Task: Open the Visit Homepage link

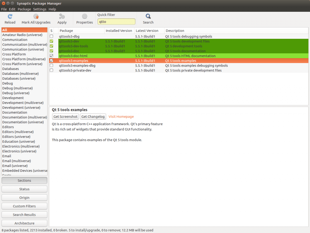Action: point(121,116)
